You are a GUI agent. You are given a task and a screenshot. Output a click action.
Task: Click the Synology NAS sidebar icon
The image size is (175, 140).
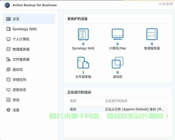(8, 29)
